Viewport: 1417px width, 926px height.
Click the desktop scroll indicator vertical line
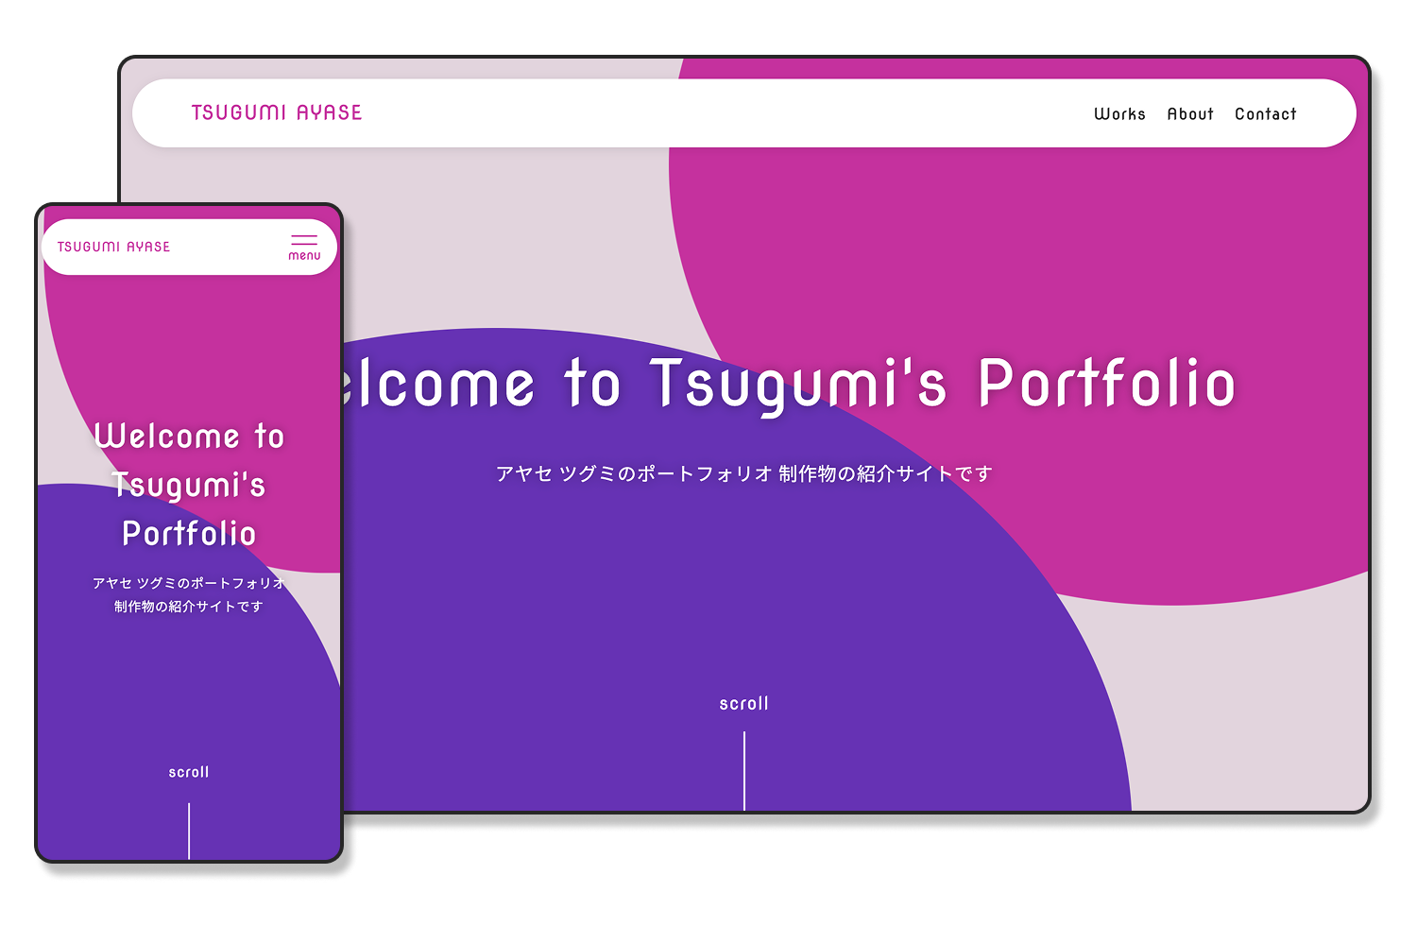[744, 770]
